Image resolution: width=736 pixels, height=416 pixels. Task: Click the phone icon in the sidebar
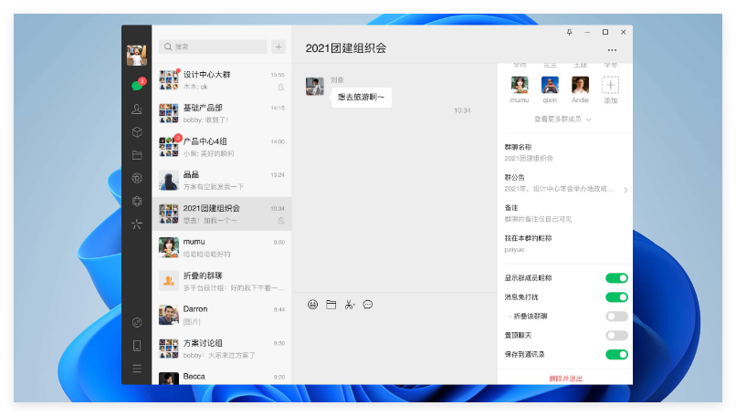(x=137, y=346)
